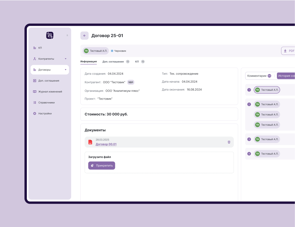Click the Журнал изменений book icon

pyautogui.click(x=35, y=92)
